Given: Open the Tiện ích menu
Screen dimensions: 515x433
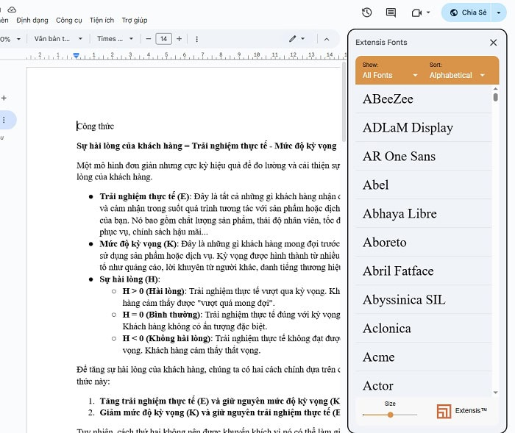Looking at the screenshot, I should (102, 20).
